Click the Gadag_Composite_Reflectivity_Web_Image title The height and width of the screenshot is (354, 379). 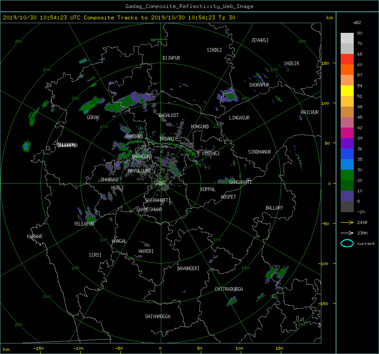point(189,6)
